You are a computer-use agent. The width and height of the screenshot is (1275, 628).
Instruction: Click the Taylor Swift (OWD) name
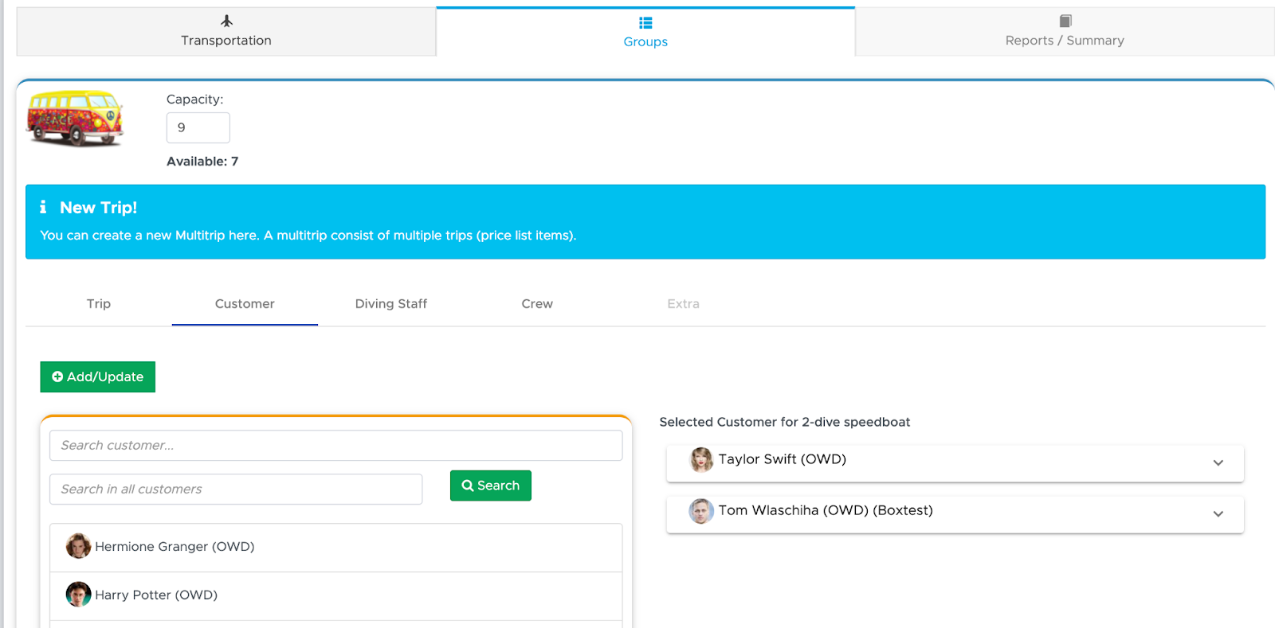(783, 459)
